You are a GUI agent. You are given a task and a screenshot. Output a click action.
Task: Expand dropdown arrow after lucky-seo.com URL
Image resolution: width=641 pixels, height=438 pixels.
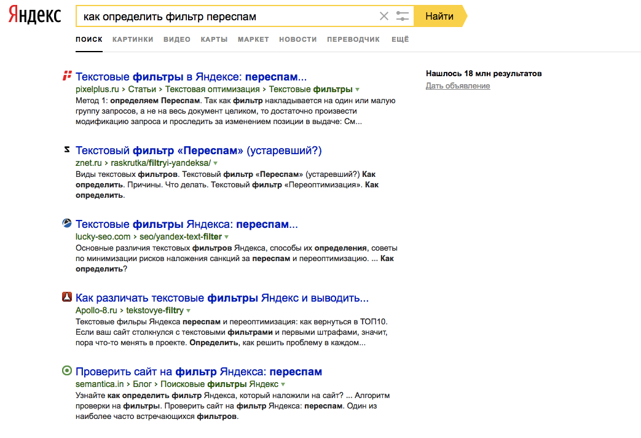[227, 237]
